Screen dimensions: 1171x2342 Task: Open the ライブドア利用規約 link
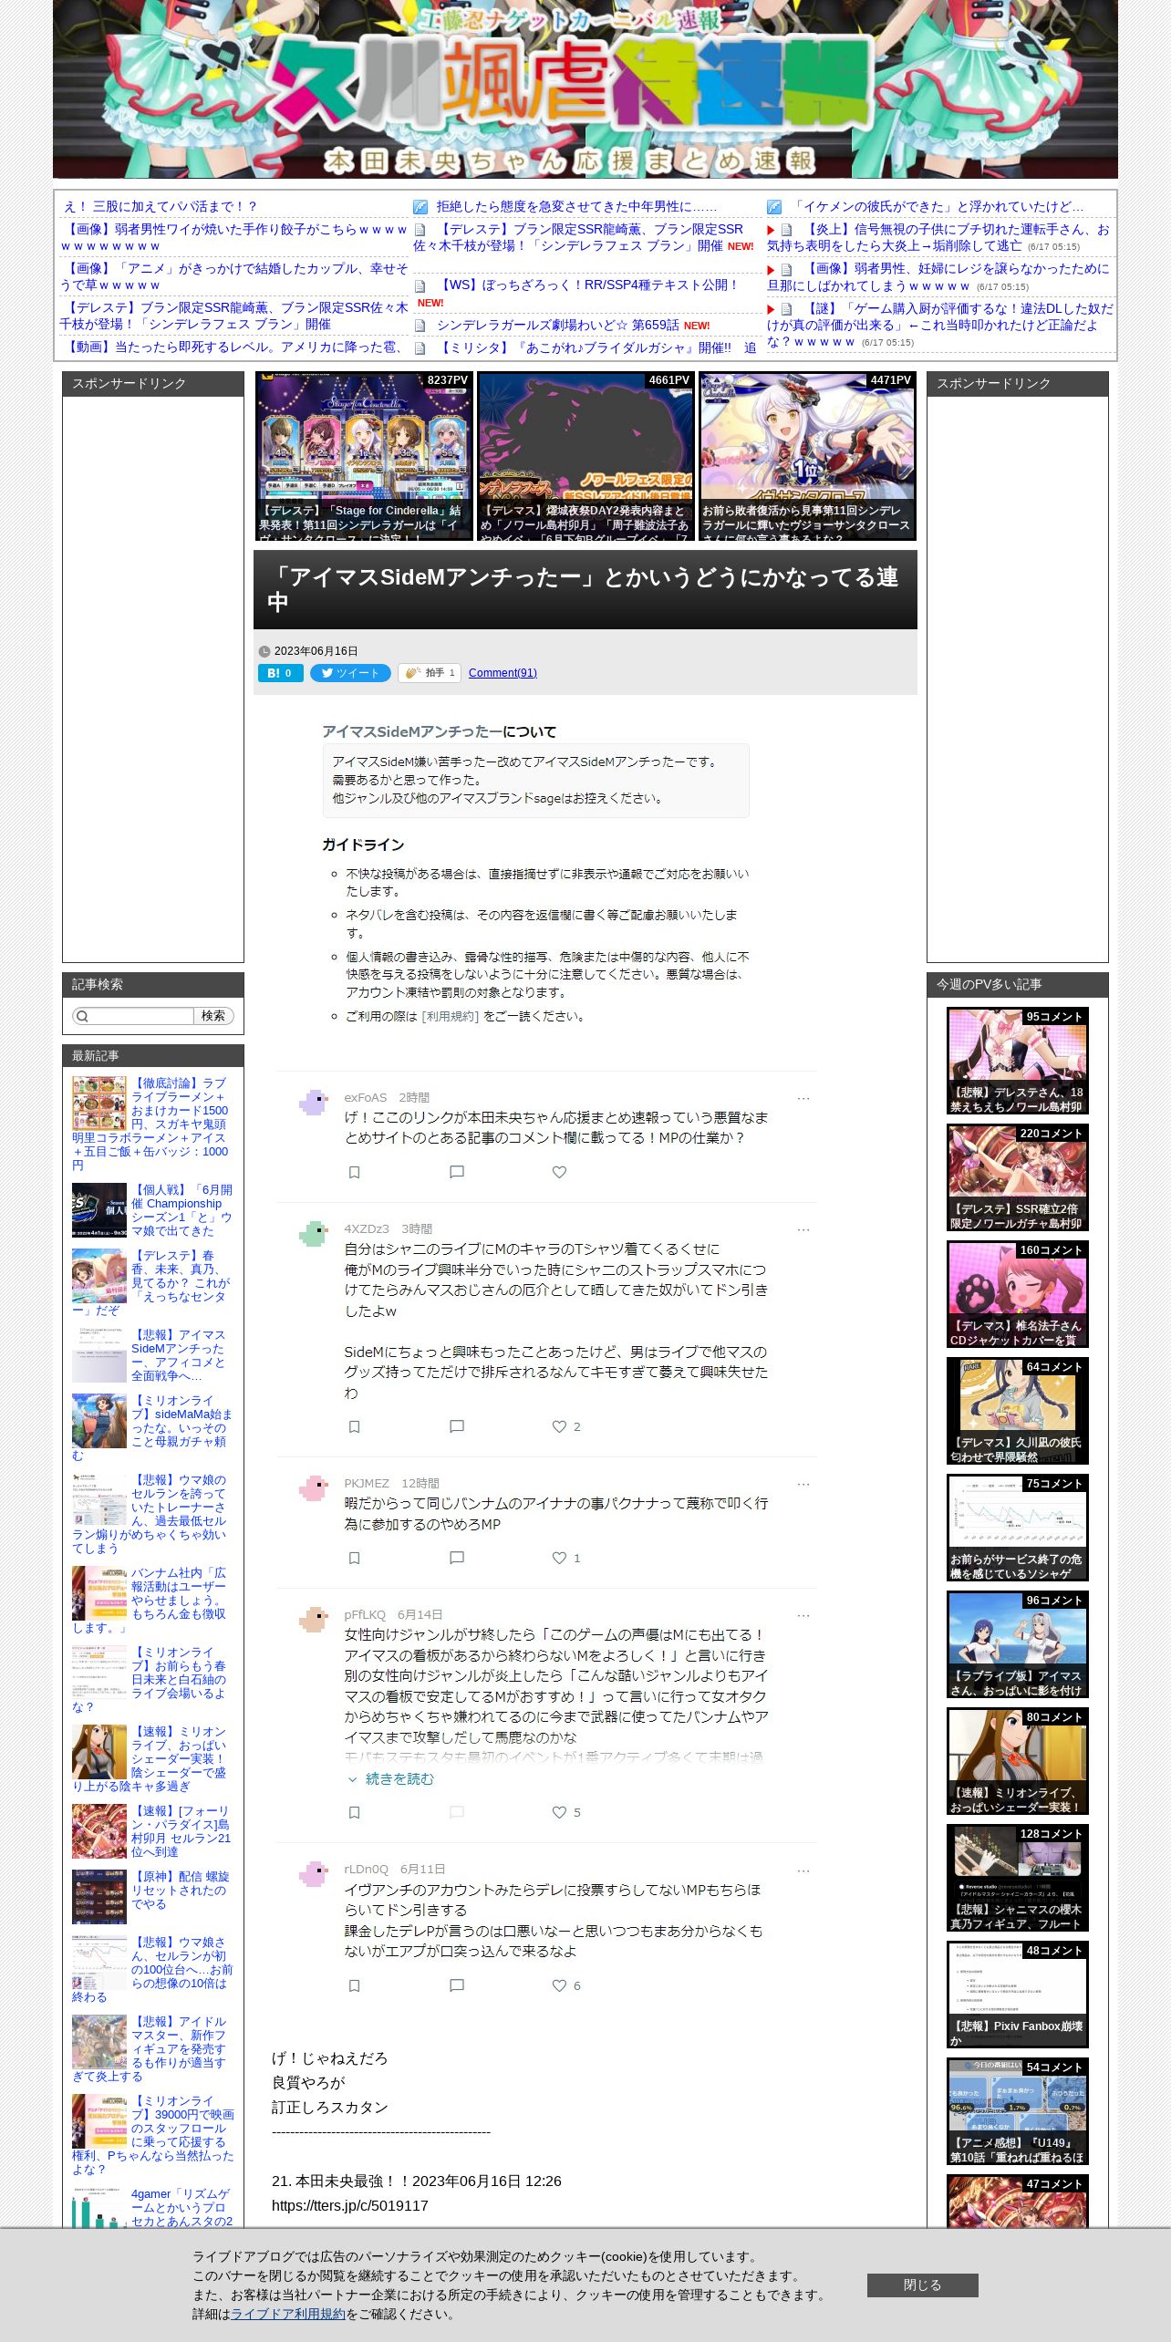[288, 2314]
